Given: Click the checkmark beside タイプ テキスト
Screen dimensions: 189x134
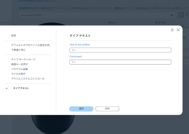Looking at the screenshot, I should coord(7,88).
